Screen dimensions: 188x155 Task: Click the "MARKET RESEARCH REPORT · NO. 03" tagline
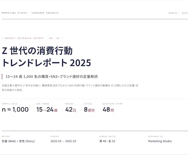click(x=32, y=38)
